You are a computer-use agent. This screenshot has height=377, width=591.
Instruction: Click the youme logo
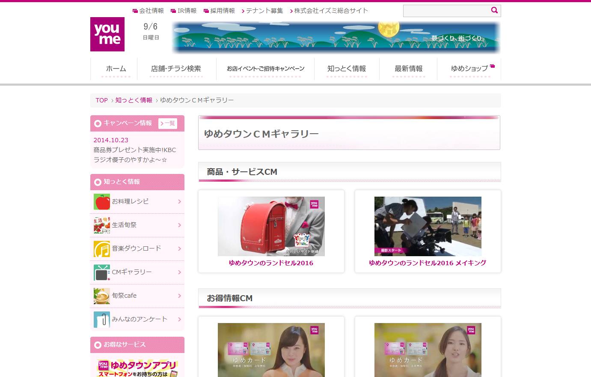tap(107, 34)
